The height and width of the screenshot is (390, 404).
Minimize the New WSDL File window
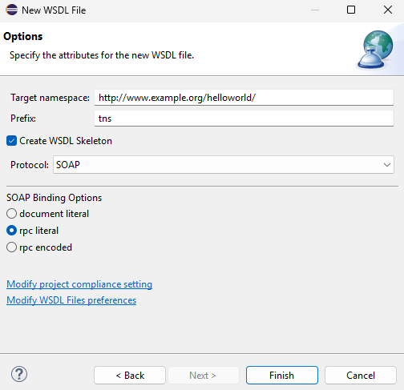(315, 10)
